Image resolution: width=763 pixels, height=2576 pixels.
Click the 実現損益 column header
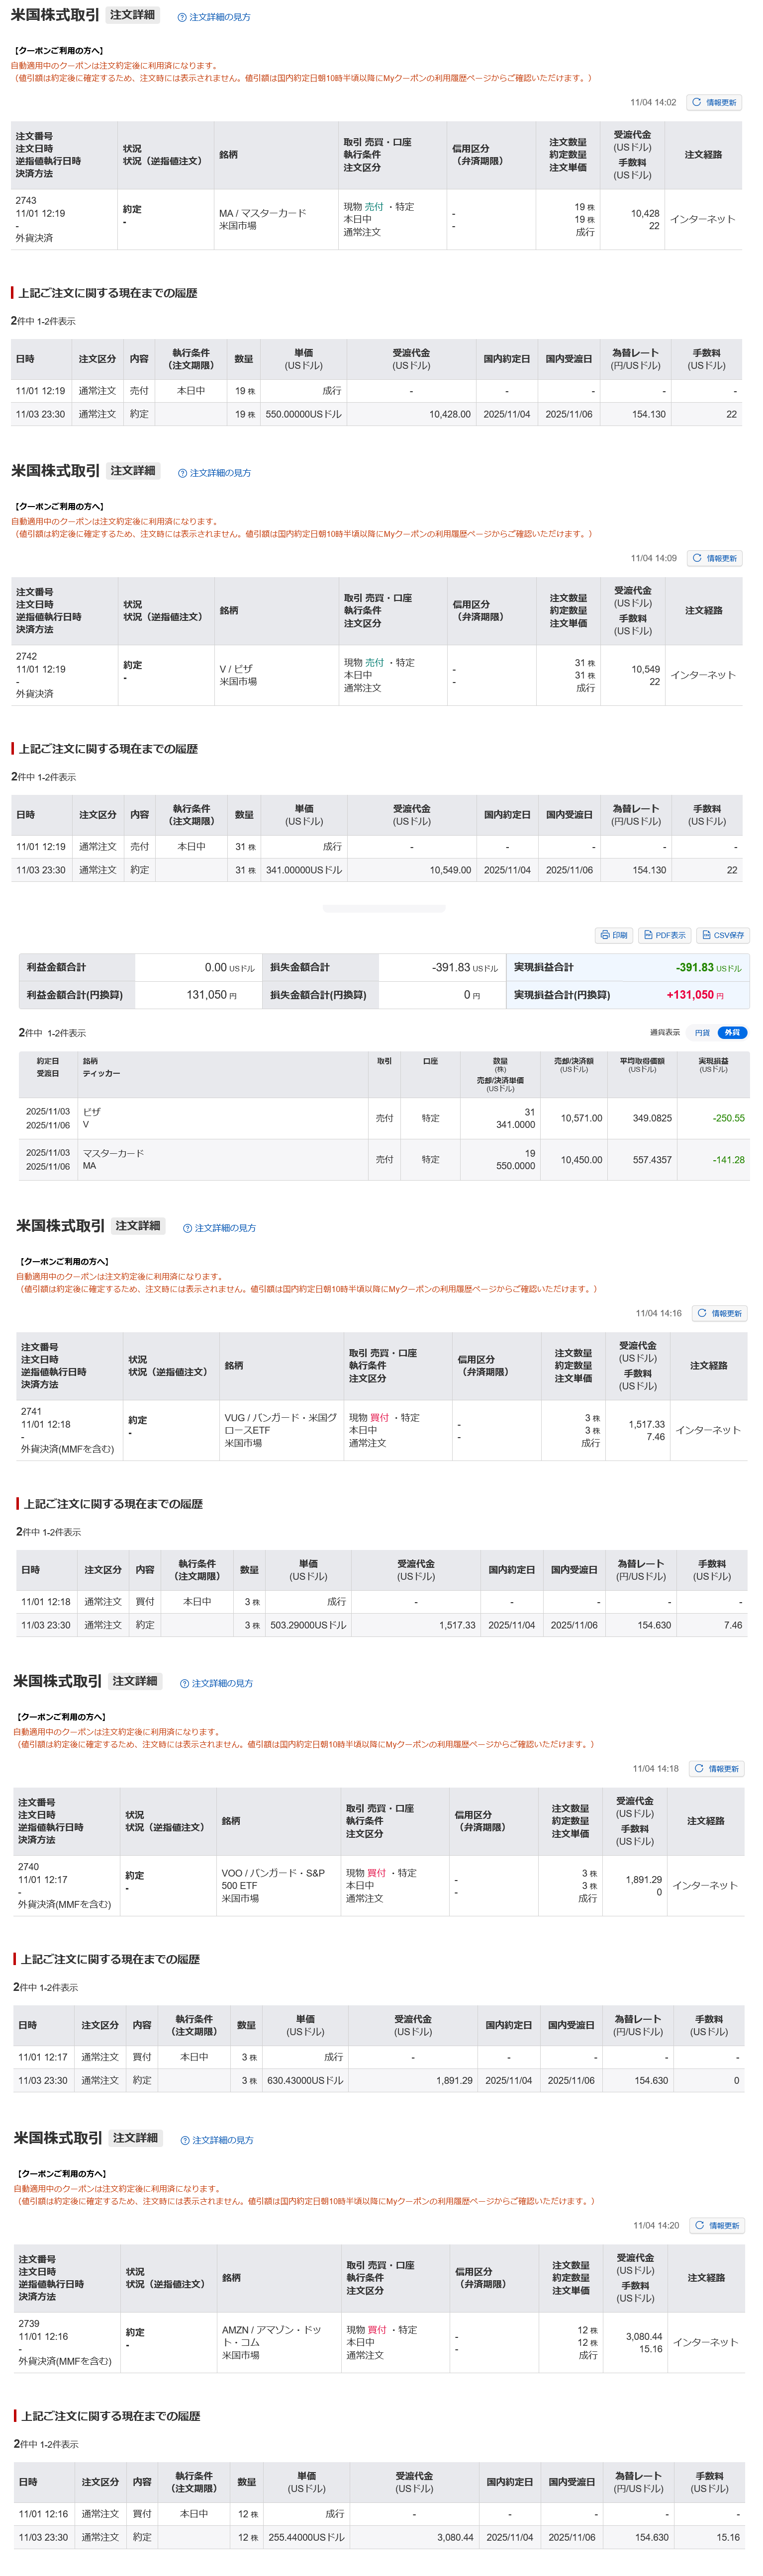coord(713,1065)
